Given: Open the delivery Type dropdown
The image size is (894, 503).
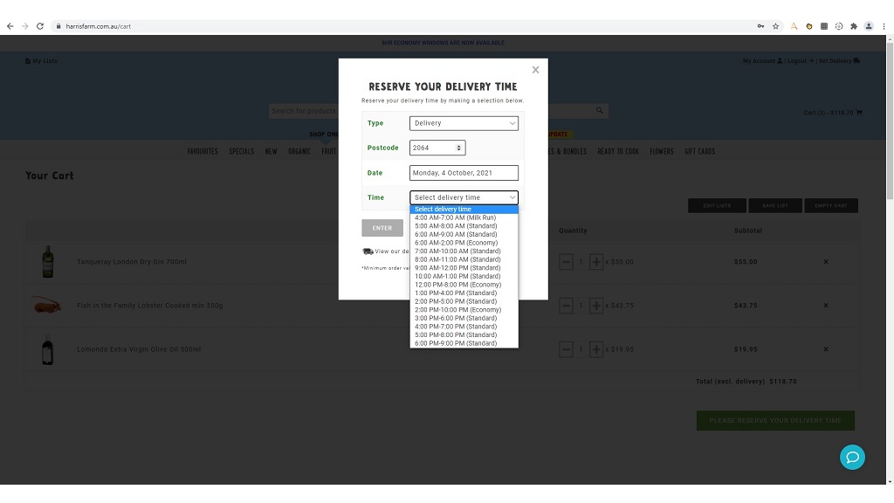Looking at the screenshot, I should click(464, 123).
